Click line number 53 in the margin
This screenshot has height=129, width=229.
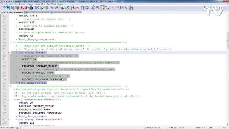[4, 89]
